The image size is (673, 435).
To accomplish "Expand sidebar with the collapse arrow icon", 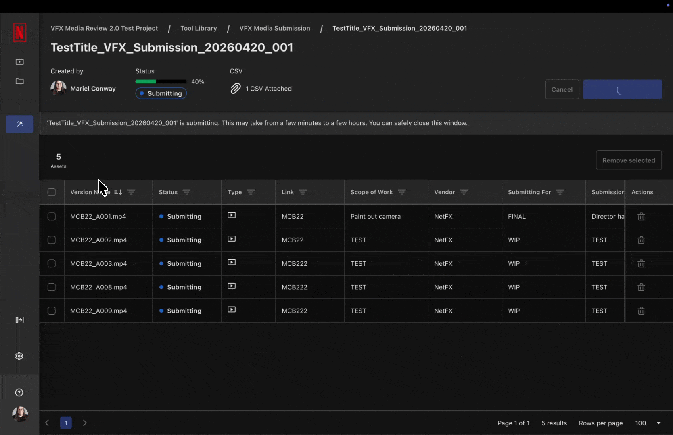I will pos(19,320).
